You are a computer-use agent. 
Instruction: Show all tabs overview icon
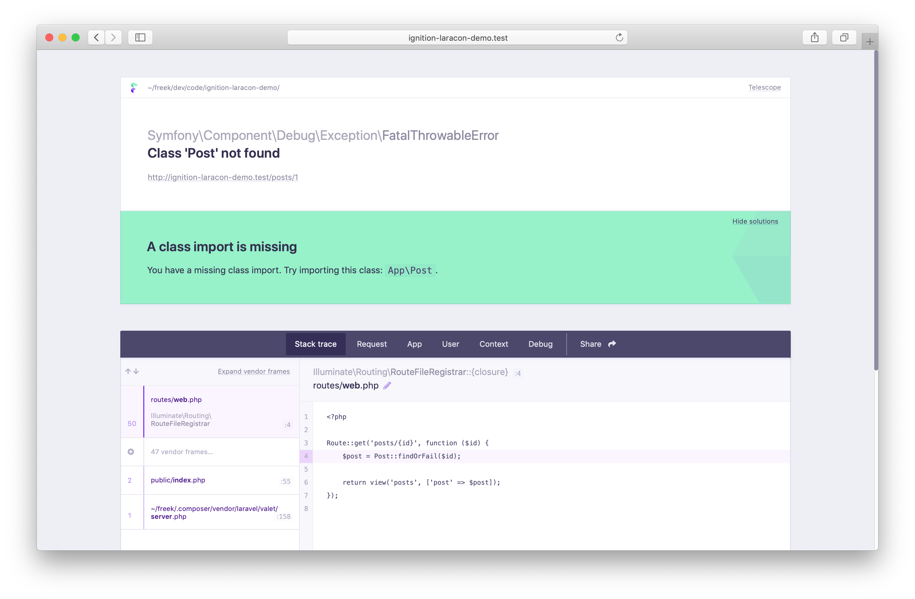click(844, 37)
